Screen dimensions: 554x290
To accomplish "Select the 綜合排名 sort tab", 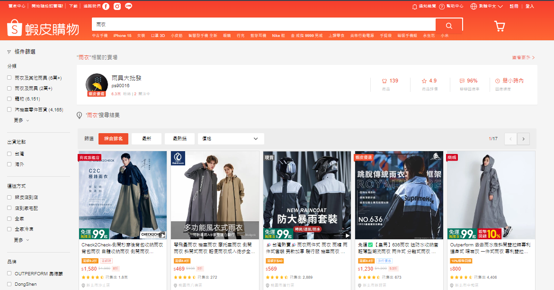I will tap(114, 139).
